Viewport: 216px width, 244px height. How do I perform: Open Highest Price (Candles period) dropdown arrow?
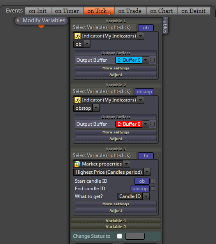[x=147, y=172]
